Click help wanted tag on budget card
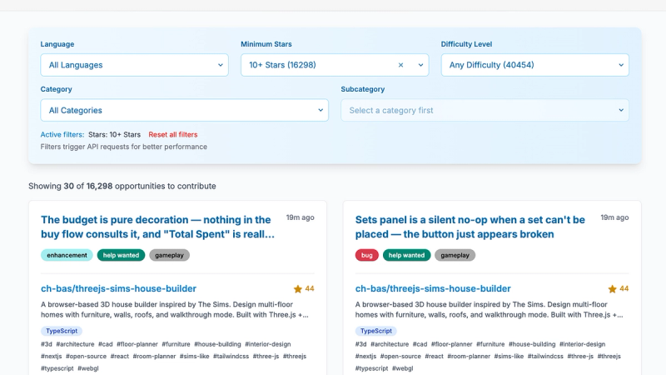 tap(121, 255)
